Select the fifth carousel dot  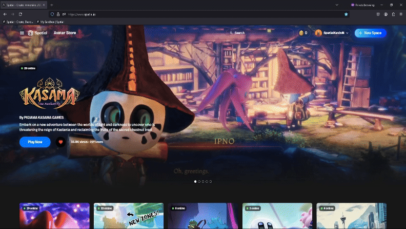(x=211, y=182)
